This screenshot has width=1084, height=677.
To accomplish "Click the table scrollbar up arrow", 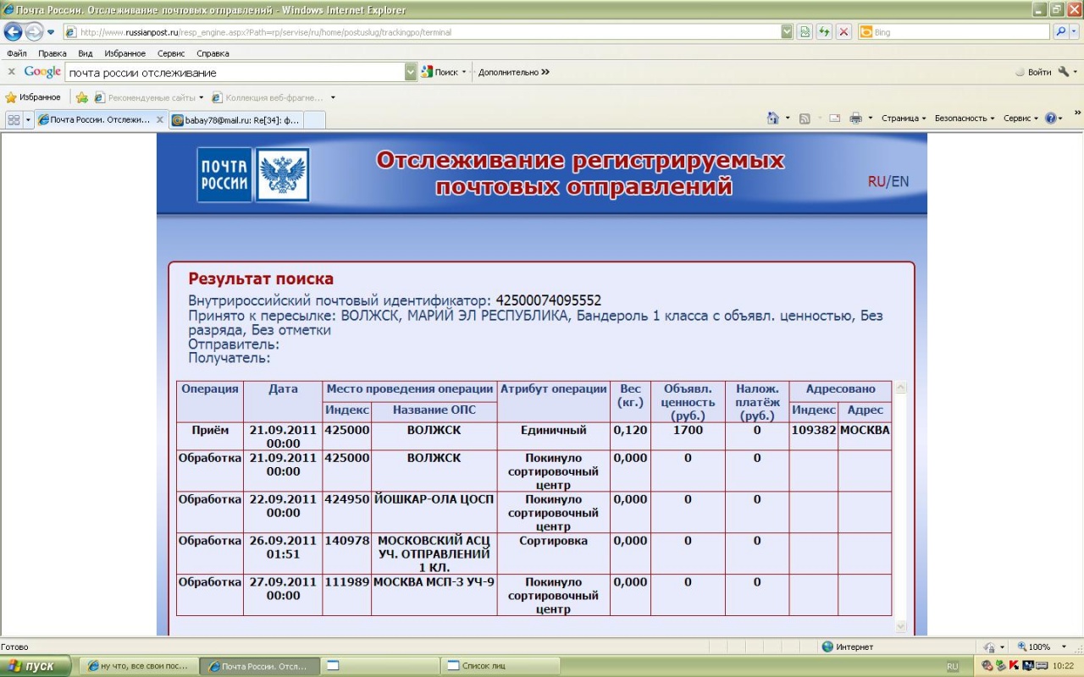I will click(900, 388).
